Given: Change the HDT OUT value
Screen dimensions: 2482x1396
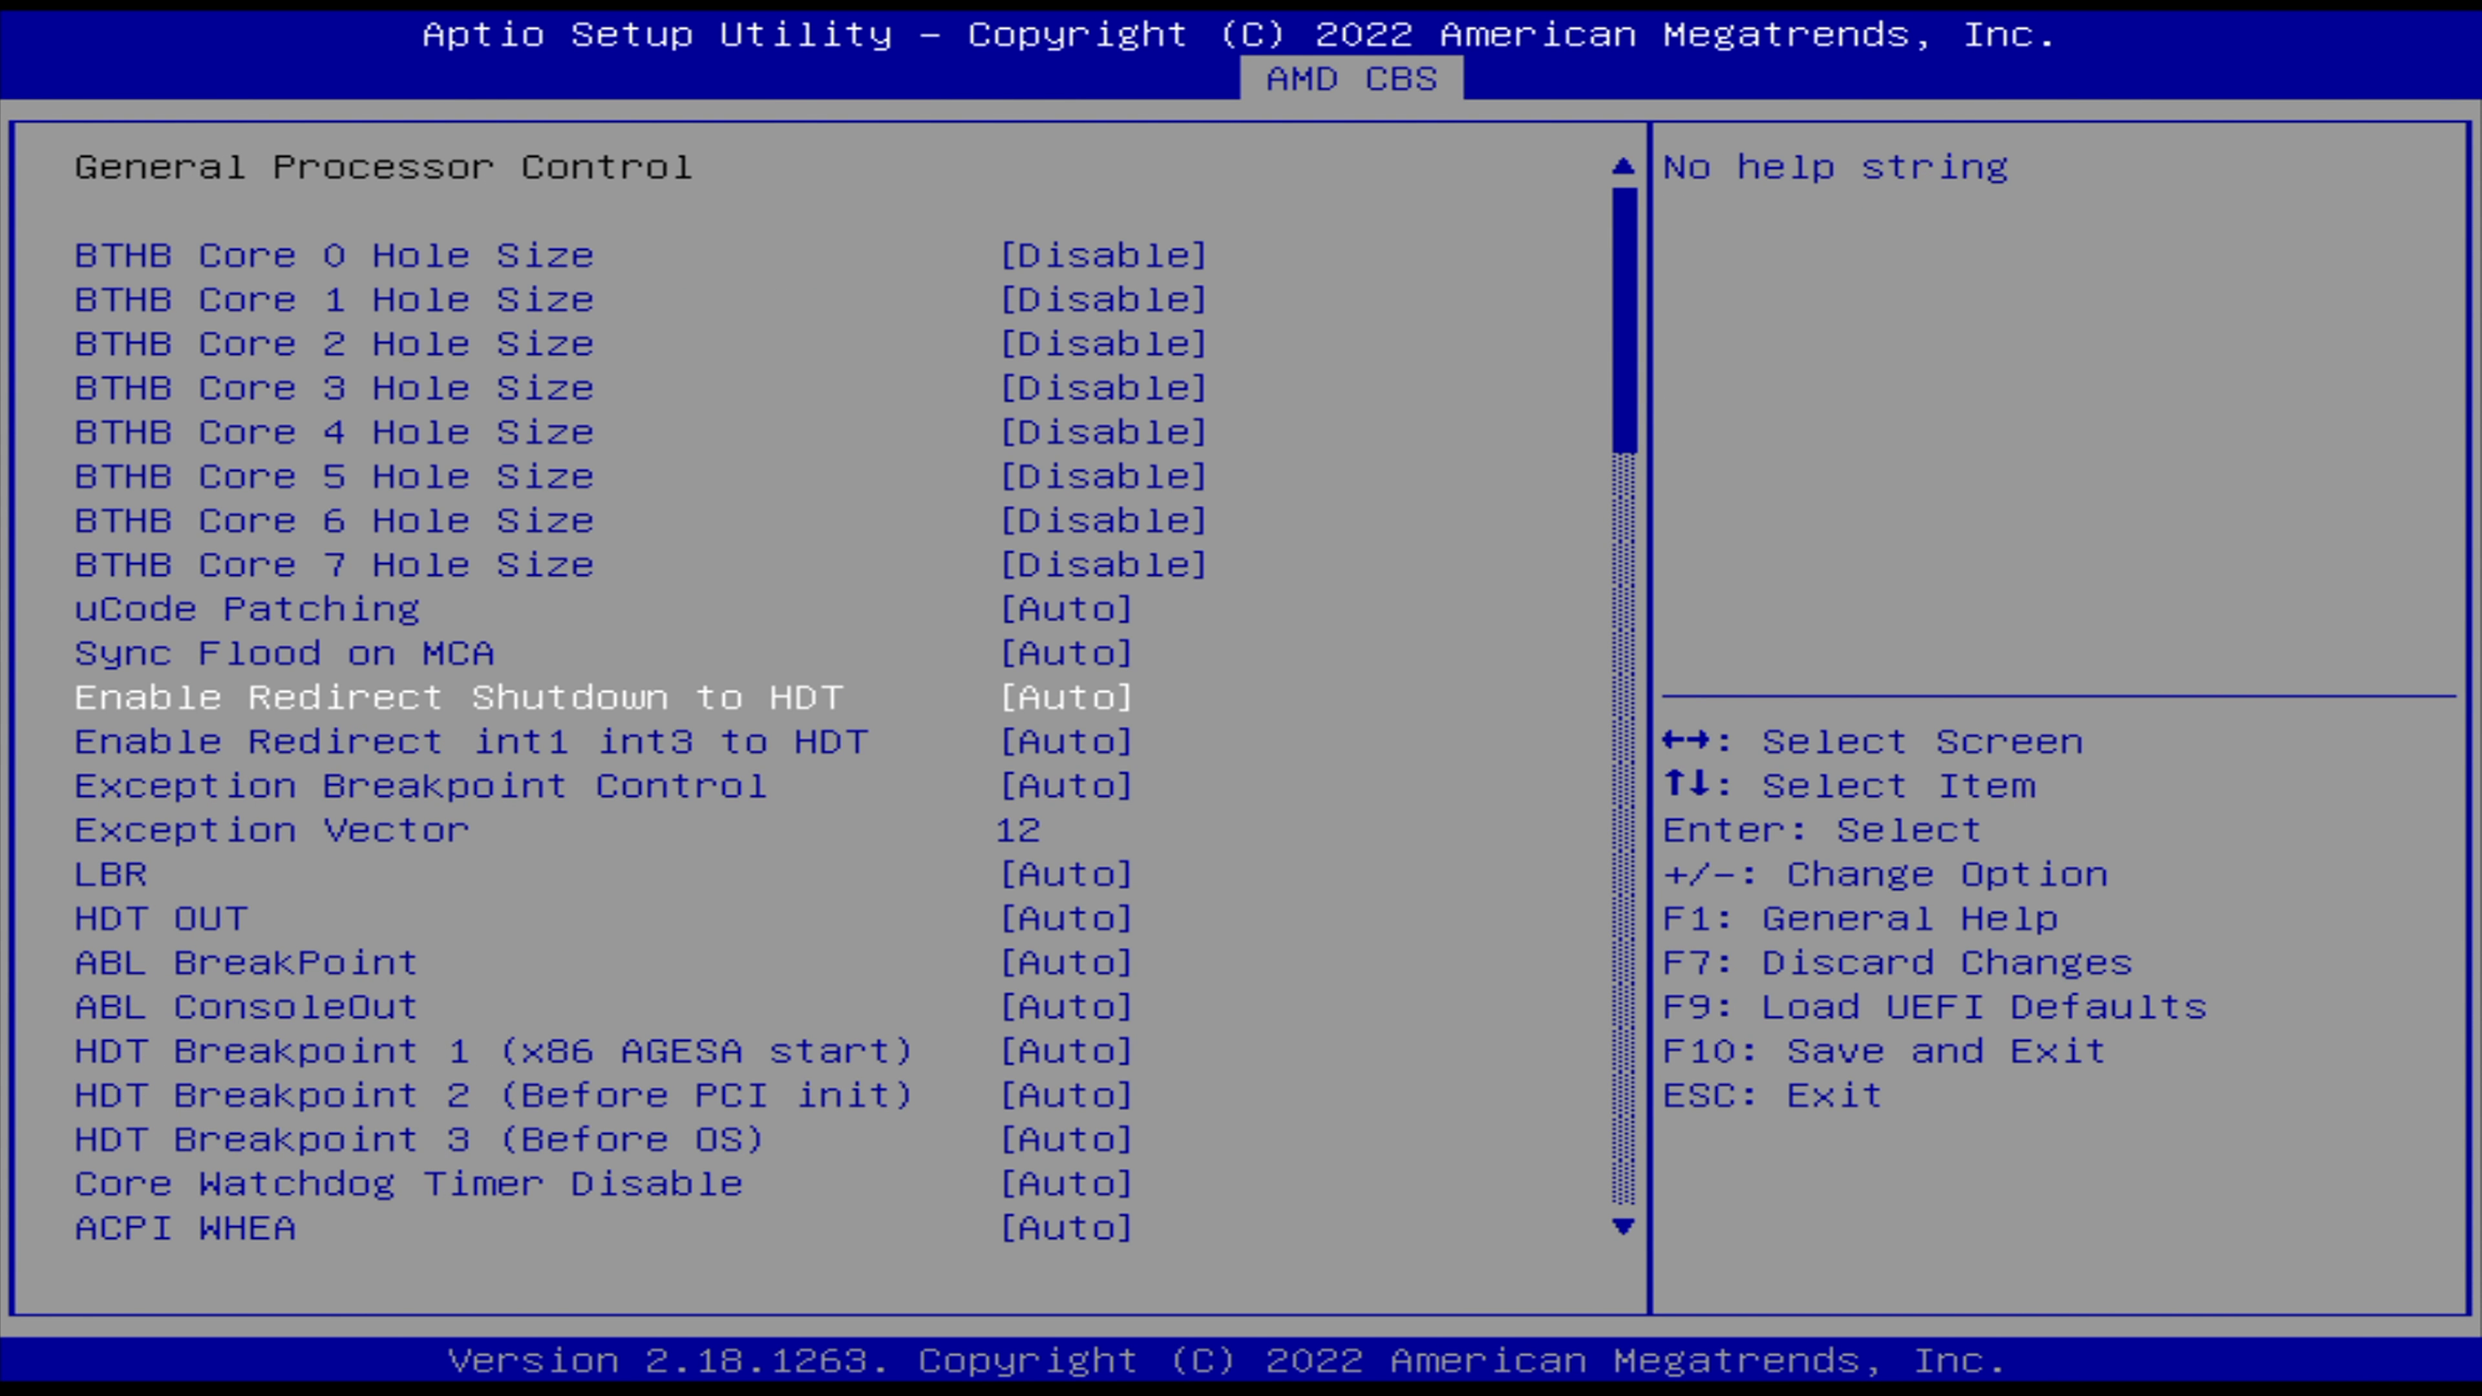Looking at the screenshot, I should (1066, 919).
